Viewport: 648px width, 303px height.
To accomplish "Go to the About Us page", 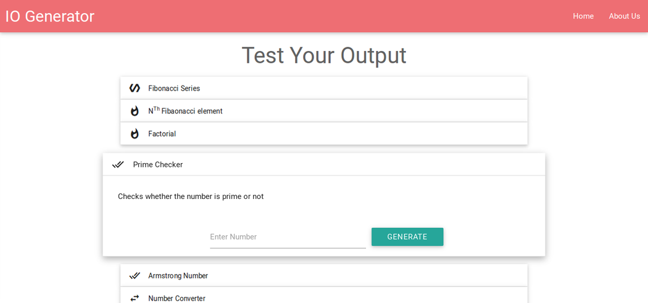I will [625, 16].
